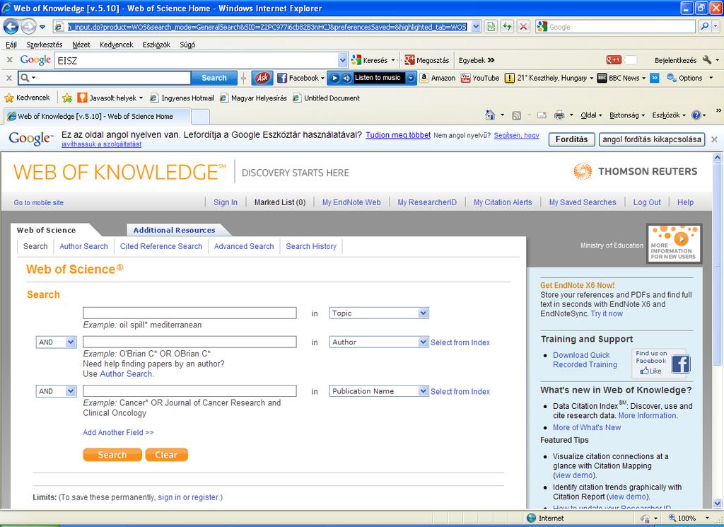Expand the Keresés dropdown in Google toolbar
724x527 pixels.
[393, 60]
